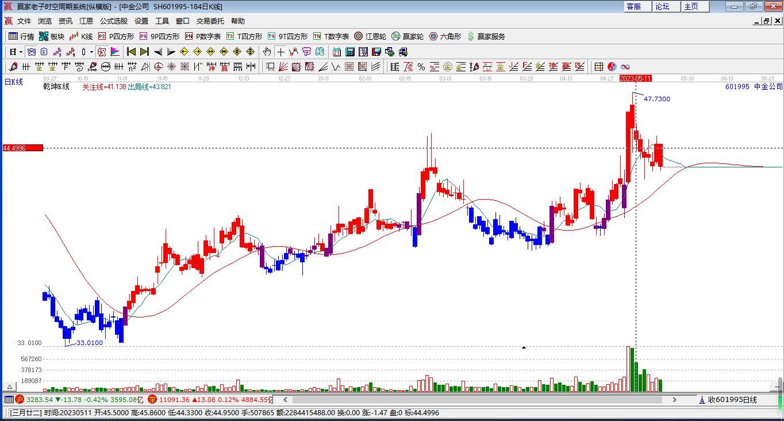
Task: Click the 客服 customer service button
Action: (638, 6)
